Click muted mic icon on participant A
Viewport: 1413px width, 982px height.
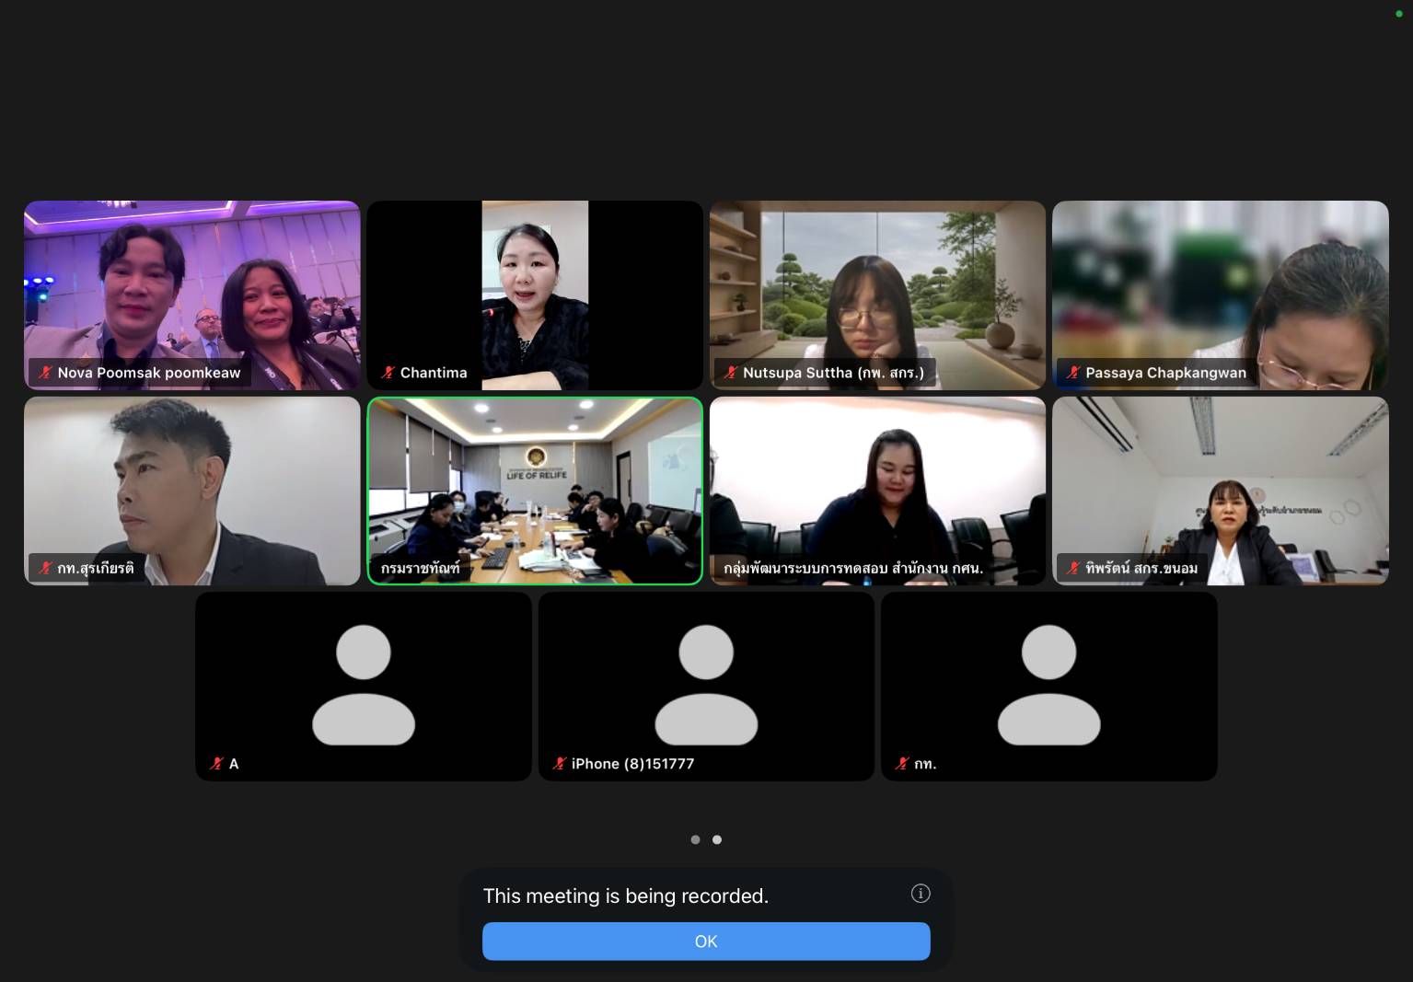click(x=216, y=764)
